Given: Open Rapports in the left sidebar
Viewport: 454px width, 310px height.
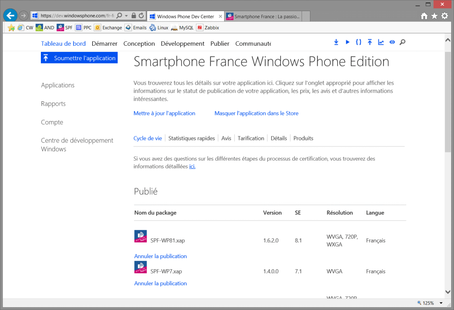Looking at the screenshot, I should [x=53, y=104].
